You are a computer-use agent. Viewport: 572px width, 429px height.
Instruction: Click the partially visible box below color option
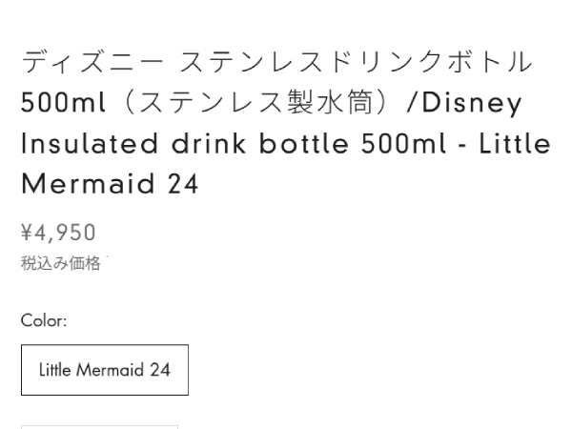pyautogui.click(x=99, y=426)
